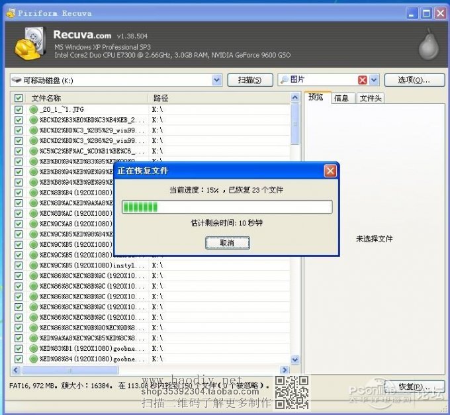Open the 文件头 tab

[370, 98]
